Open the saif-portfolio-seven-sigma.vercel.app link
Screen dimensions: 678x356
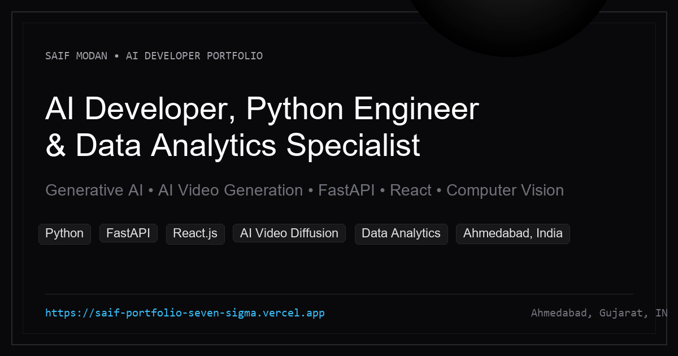pos(185,313)
